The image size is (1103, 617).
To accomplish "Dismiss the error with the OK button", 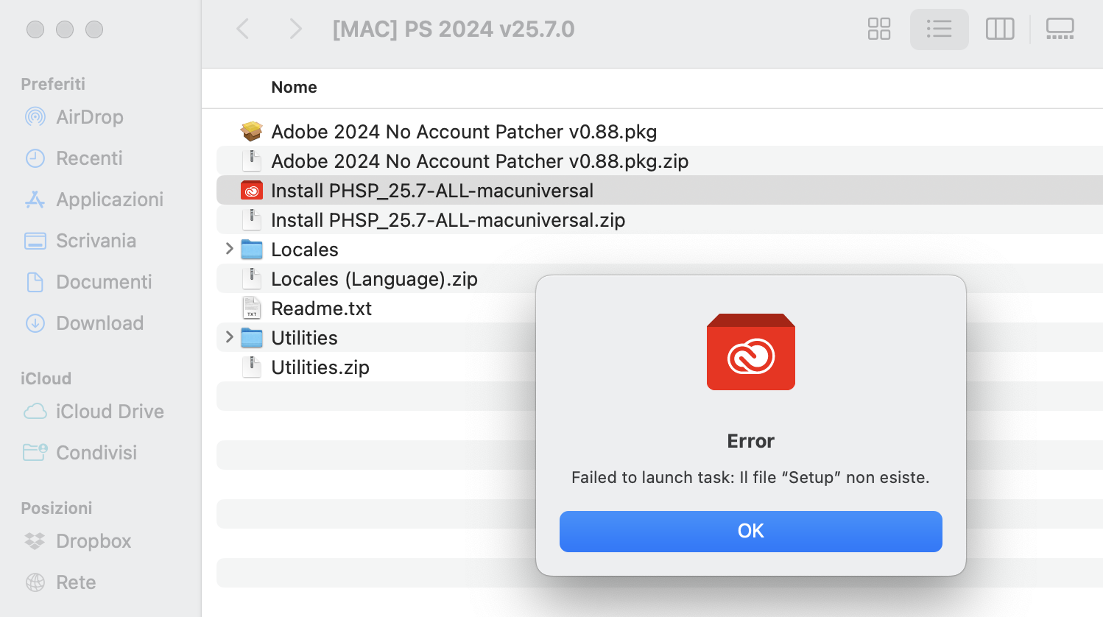I will pos(750,531).
